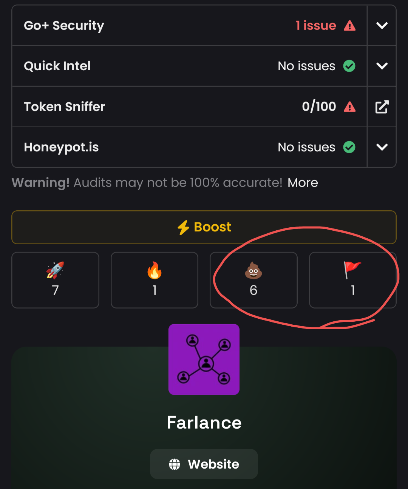Open Token Sniffer external link icon
This screenshot has width=408, height=489.
click(x=382, y=107)
